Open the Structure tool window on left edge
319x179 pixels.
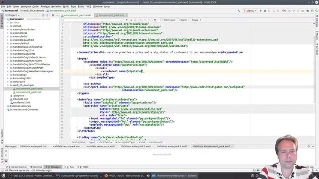[x=2, y=155]
